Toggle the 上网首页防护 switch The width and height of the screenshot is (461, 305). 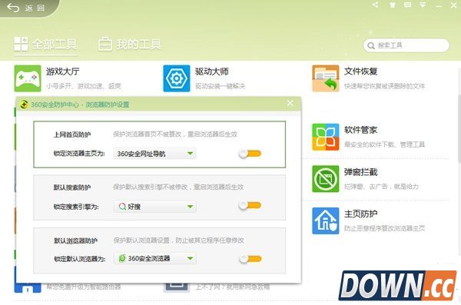click(x=250, y=153)
